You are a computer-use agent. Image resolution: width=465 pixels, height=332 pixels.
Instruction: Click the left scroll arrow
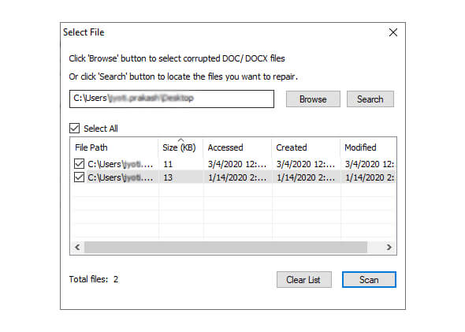click(x=78, y=247)
